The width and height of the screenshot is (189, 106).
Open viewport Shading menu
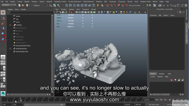coord(64,9)
